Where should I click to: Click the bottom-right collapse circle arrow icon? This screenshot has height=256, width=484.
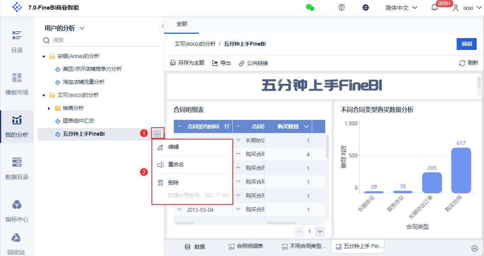(474, 248)
